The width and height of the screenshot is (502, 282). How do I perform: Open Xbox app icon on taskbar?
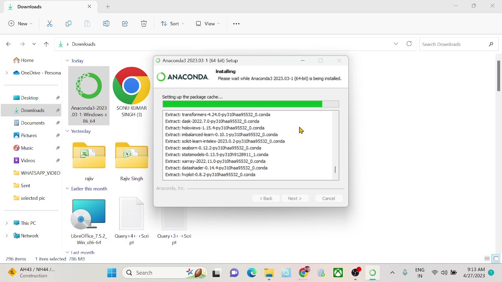tap(338, 273)
